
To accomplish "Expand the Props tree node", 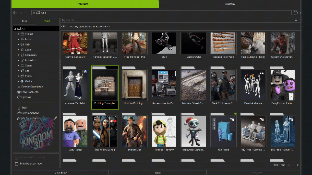I will click(x=18, y=76).
